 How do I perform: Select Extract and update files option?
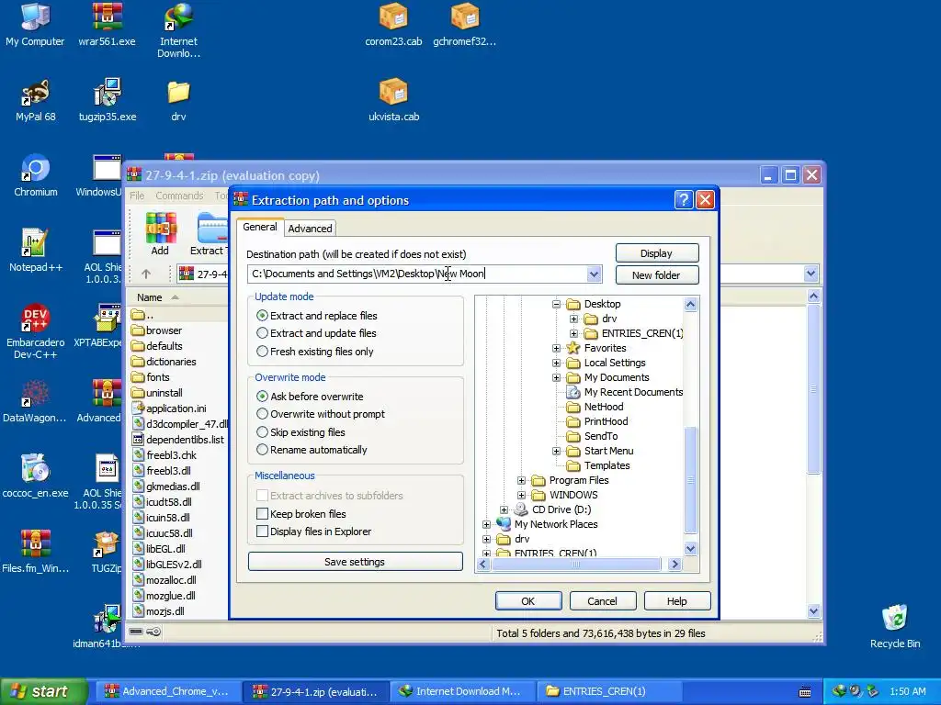(x=316, y=333)
